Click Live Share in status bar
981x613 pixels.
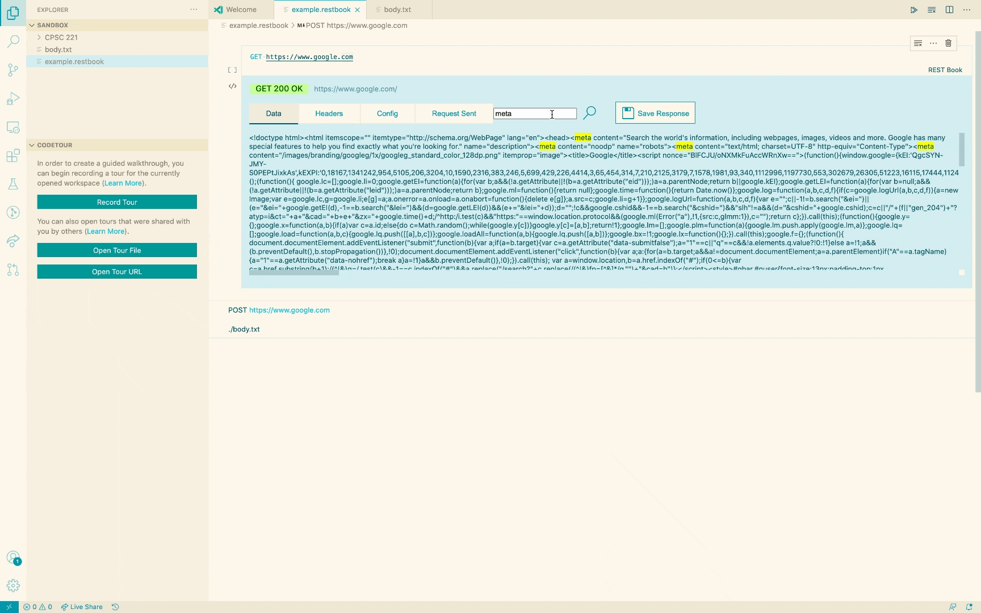(x=82, y=607)
